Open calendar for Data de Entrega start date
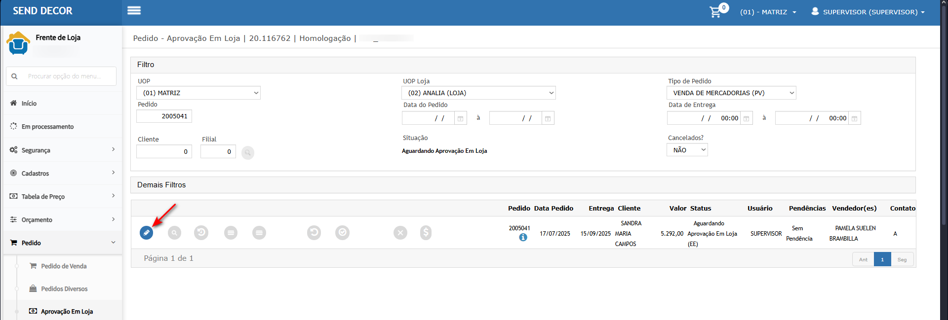 (746, 118)
